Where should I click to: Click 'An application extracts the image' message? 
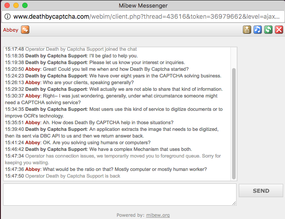click(112, 132)
